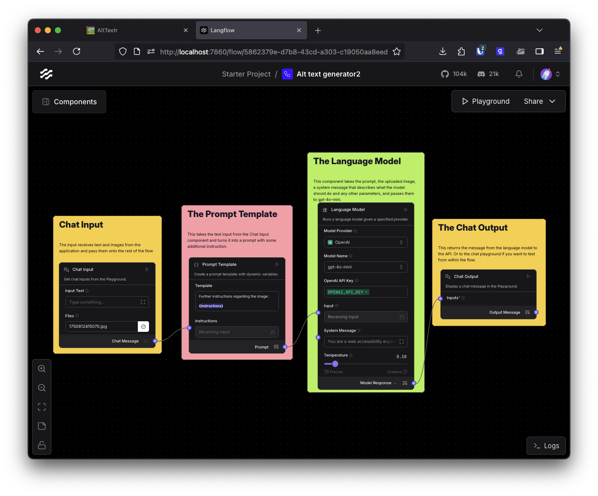Click the Langflow logo in the top-left
The image size is (598, 496).
click(46, 74)
